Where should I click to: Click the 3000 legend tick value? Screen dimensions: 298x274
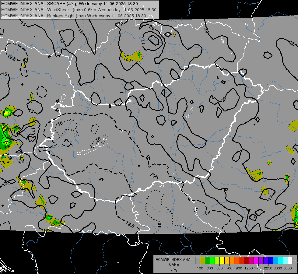pyautogui.click(x=278, y=268)
